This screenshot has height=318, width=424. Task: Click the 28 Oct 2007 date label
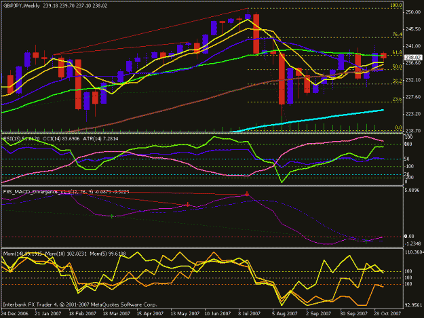387,314
